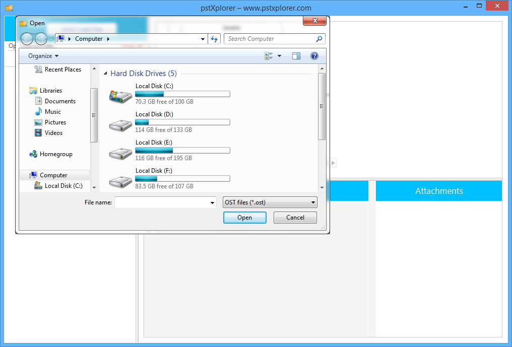Click the breadcrumb arrow after Computer

pyautogui.click(x=108, y=39)
